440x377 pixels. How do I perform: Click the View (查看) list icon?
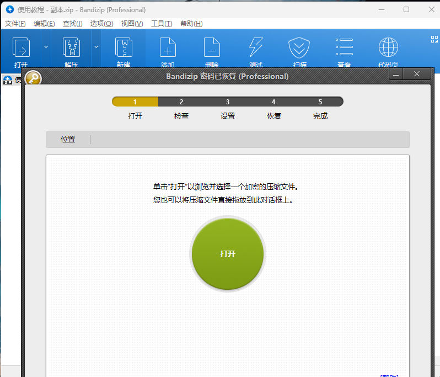[344, 47]
